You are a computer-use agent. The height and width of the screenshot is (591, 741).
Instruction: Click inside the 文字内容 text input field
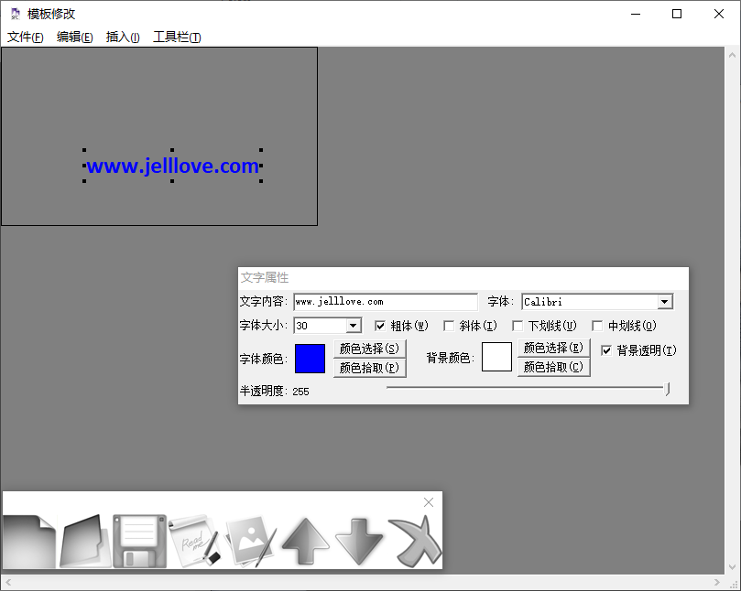385,302
